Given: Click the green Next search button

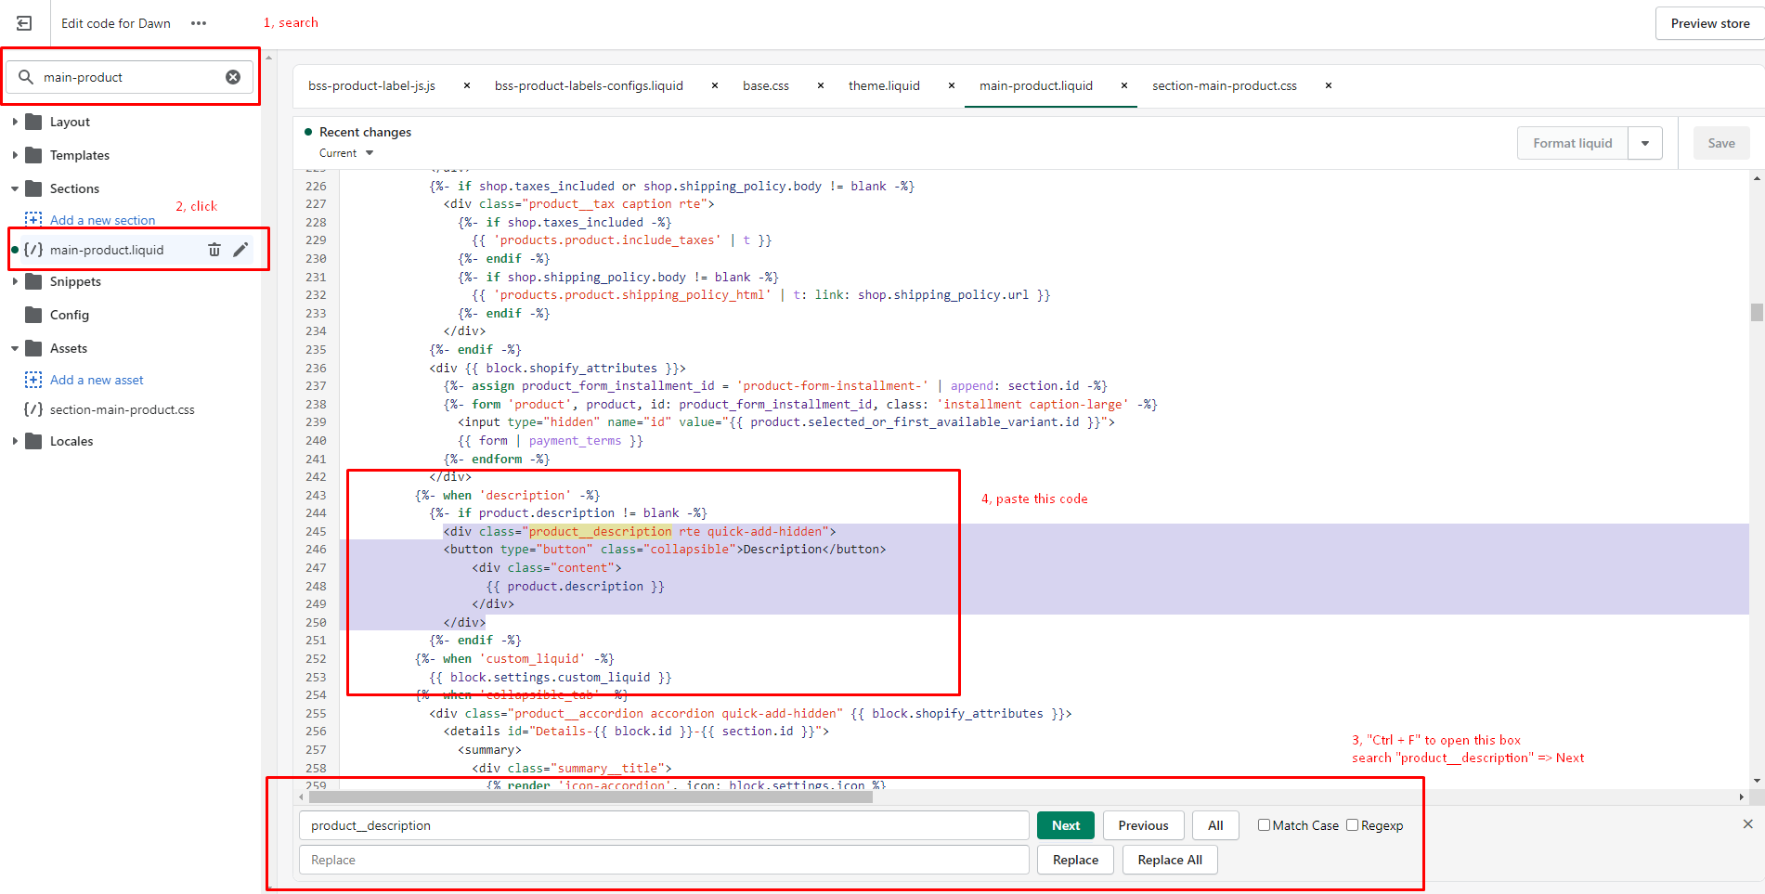Looking at the screenshot, I should pyautogui.click(x=1066, y=825).
